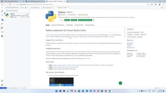Open the README.md editor tab
This screenshot has height=93, width=166.
tap(35, 8)
